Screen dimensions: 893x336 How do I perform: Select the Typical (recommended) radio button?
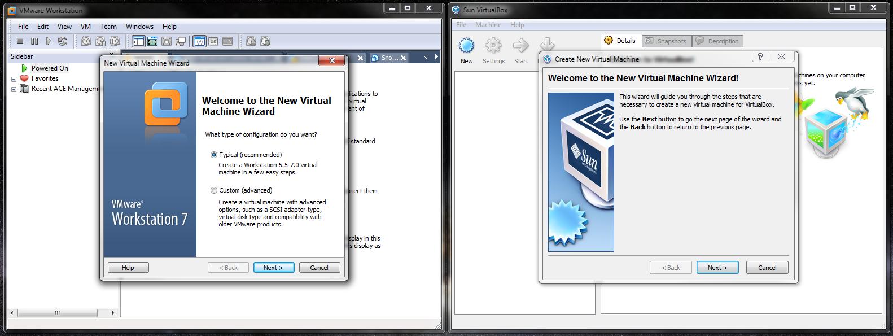[214, 155]
